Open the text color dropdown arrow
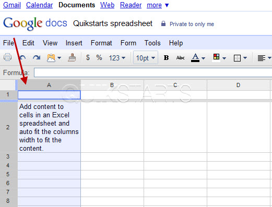Image resolution: width=272 pixels, height=207 pixels. 203,58
